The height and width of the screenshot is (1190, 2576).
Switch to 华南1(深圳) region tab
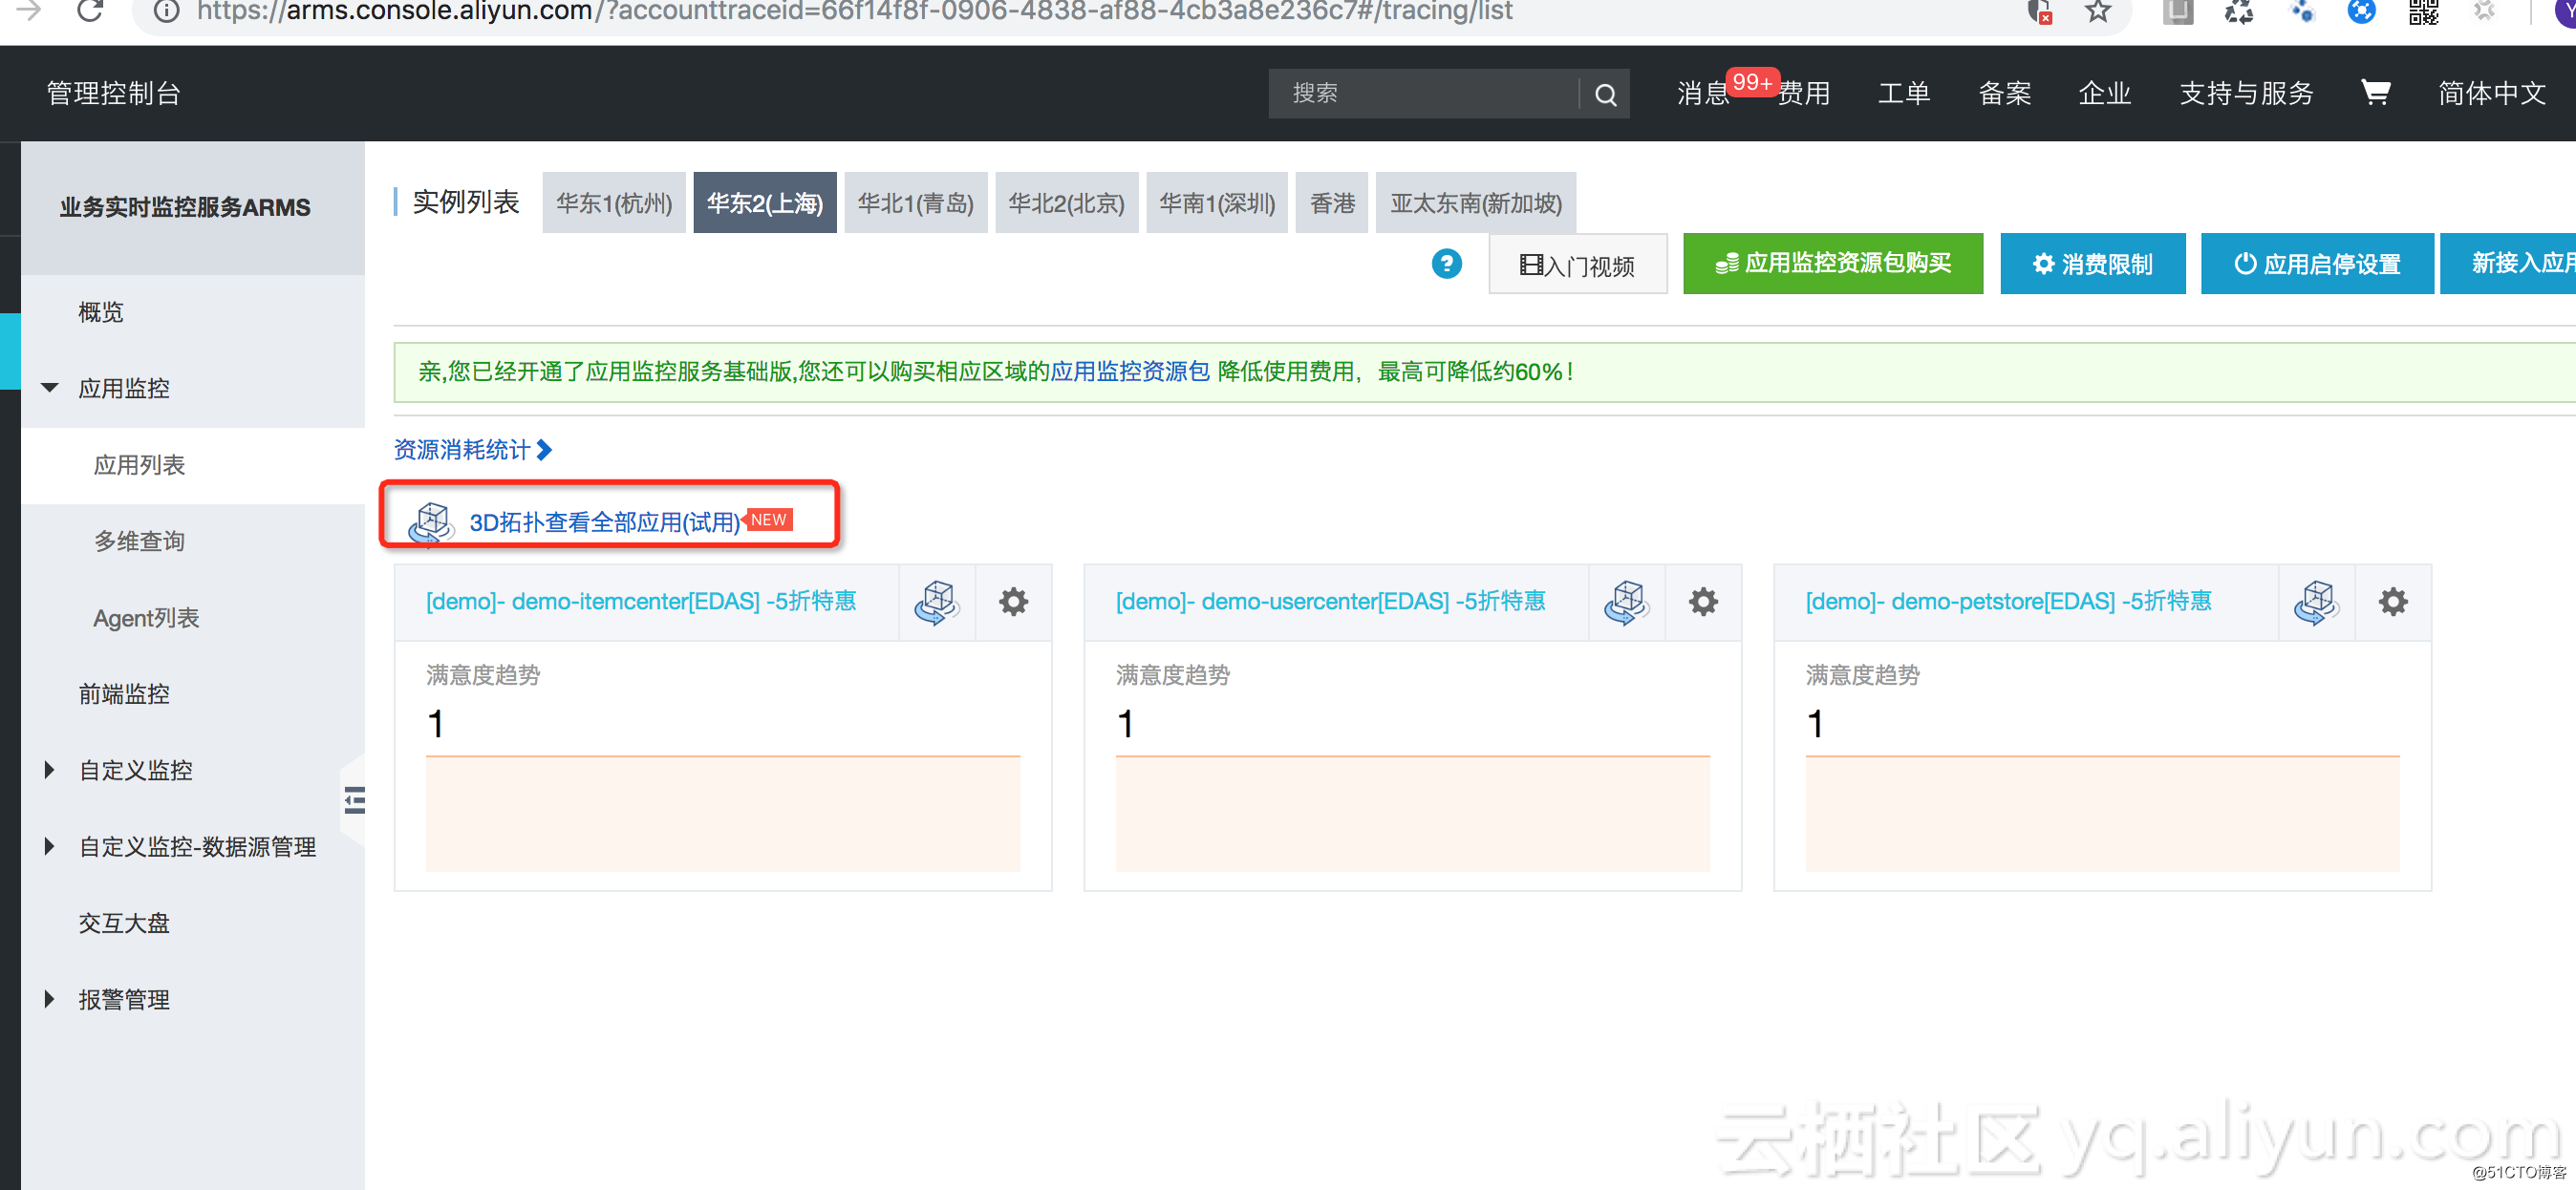coord(1217,202)
